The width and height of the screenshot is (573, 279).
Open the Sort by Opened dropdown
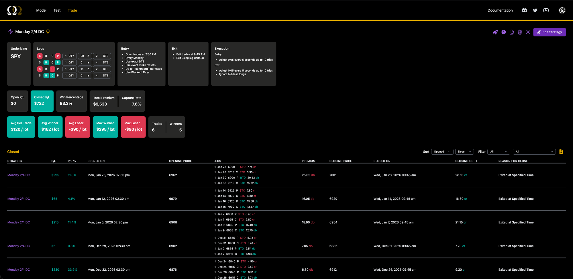click(x=442, y=152)
